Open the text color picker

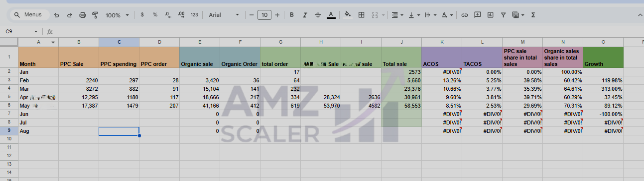331,15
